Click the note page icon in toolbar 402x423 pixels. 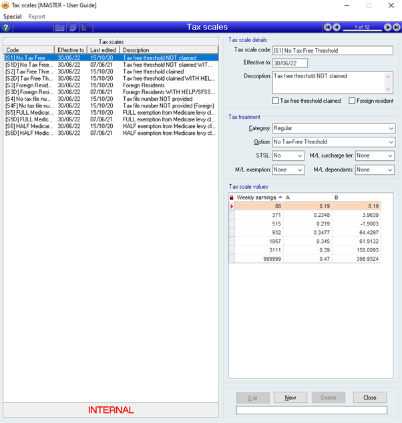pos(73,27)
